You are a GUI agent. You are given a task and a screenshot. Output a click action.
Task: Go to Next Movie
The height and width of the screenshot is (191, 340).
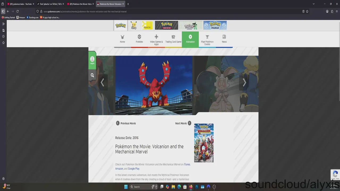(183, 123)
